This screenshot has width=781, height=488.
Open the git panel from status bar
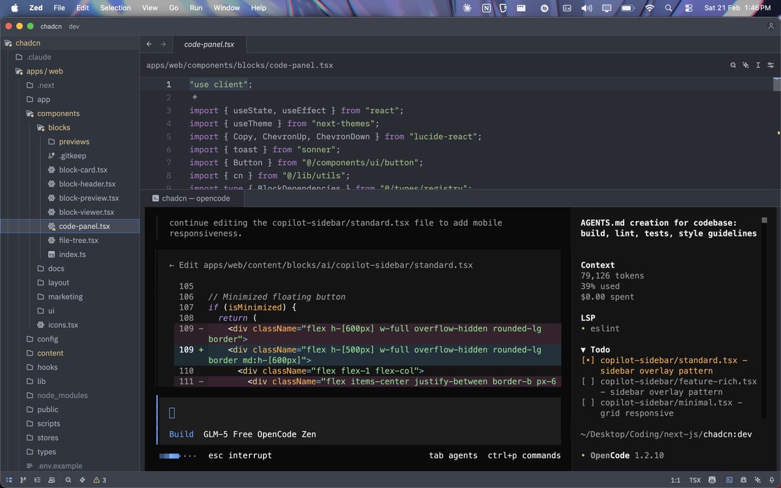point(23,480)
